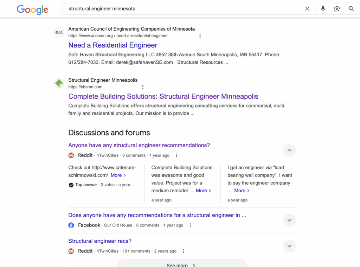Click the Google logo
This screenshot has width=360, height=267.
(32, 10)
